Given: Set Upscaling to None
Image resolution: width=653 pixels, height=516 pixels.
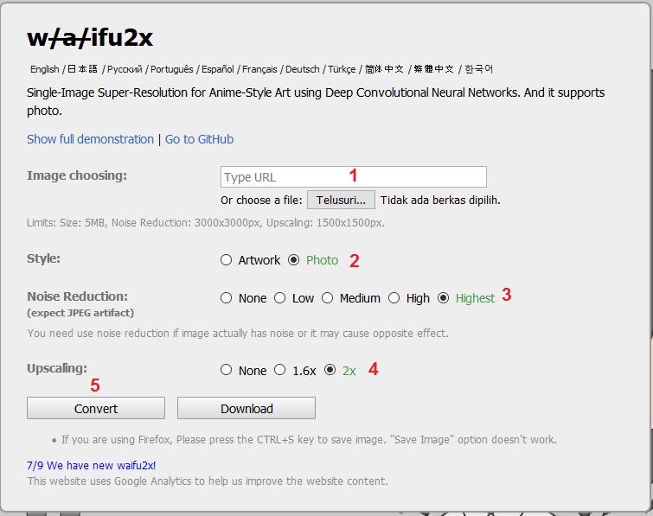Looking at the screenshot, I should [x=226, y=370].
